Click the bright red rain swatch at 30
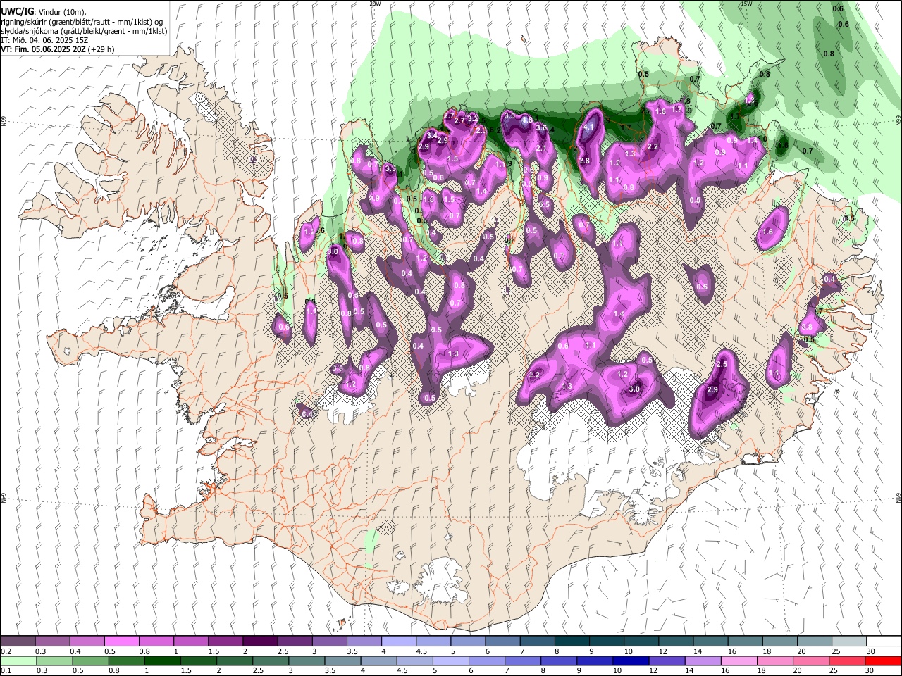 click(883, 661)
